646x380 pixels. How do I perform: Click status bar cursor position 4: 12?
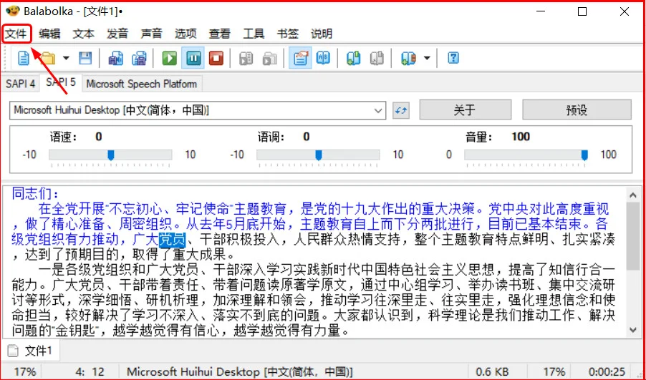[x=90, y=371]
